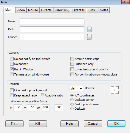Viewport: 130px width, 133px height.
Task: Open the Monitor dropdown
Action: (76, 88)
